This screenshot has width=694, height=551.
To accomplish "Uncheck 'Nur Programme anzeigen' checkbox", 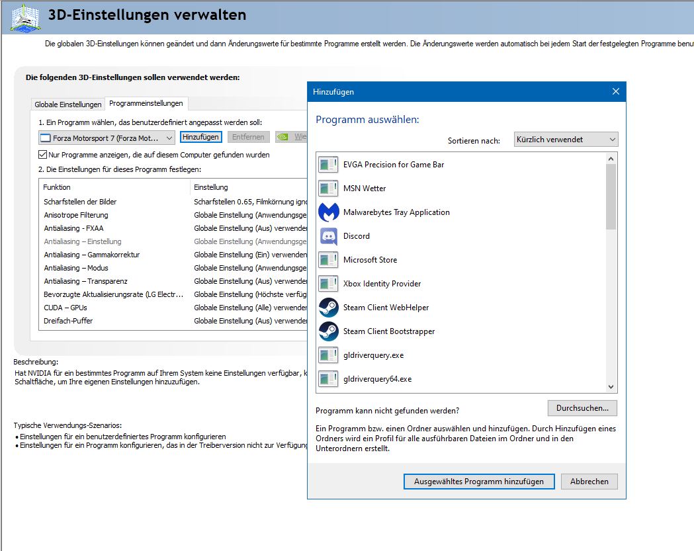I will (x=42, y=155).
